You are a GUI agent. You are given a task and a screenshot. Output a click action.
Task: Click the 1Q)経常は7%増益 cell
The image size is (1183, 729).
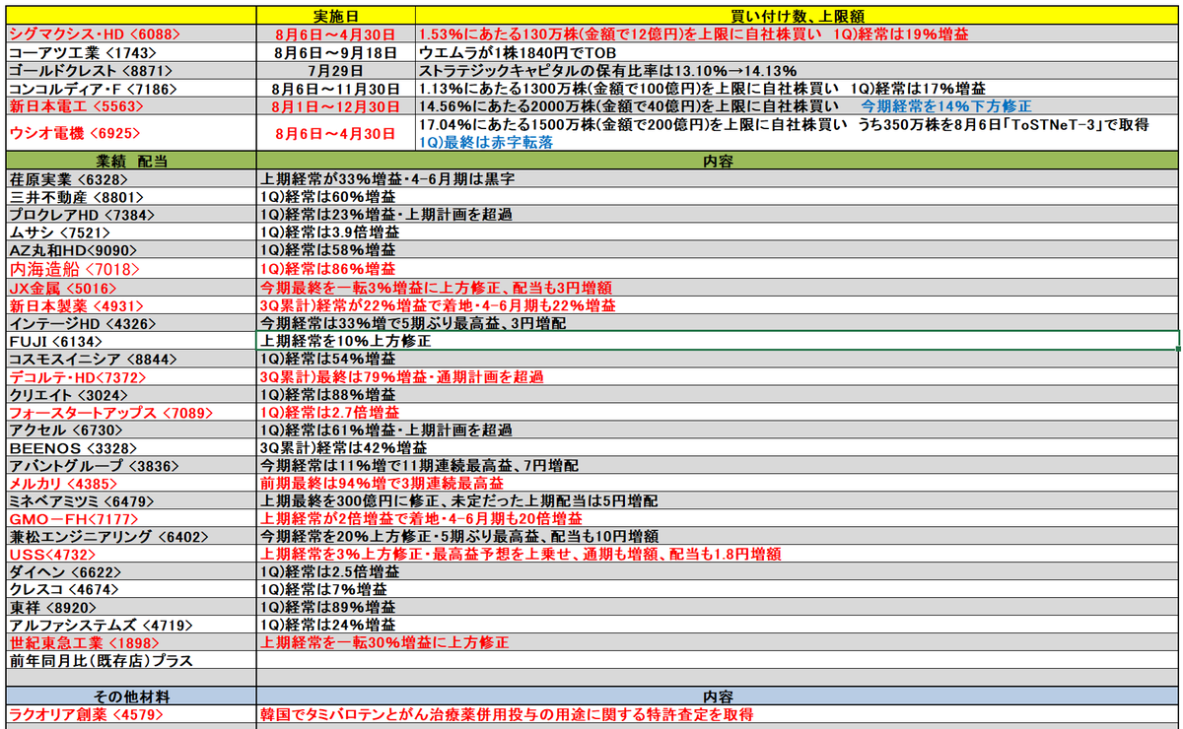point(718,589)
